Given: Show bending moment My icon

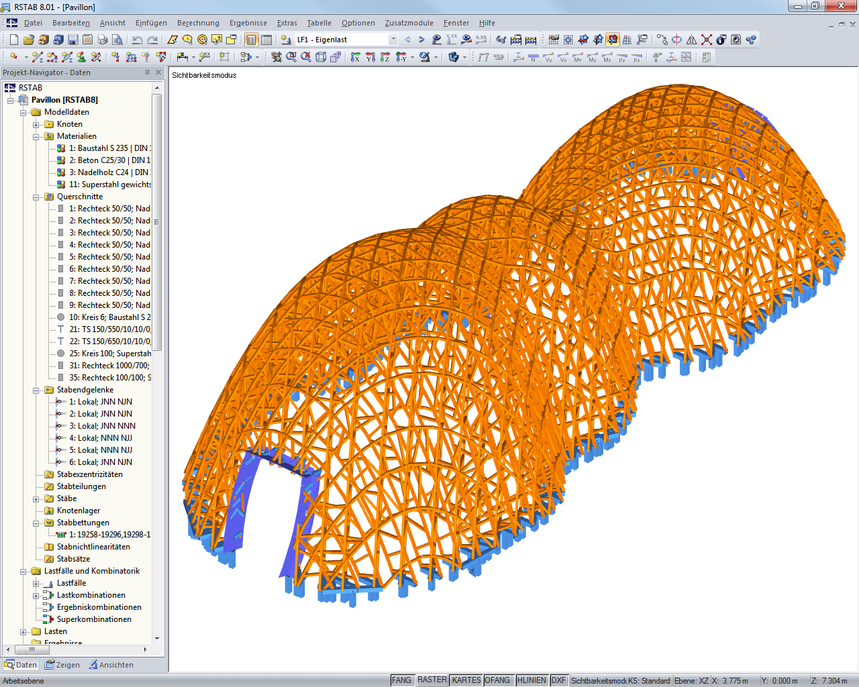Looking at the screenshot, I should pyautogui.click(x=593, y=57).
